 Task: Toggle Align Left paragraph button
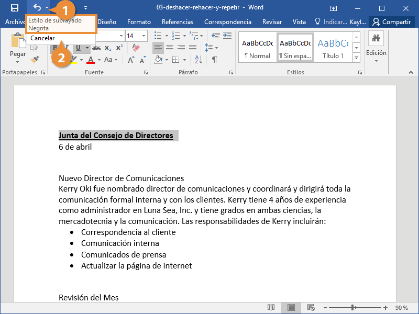pyautogui.click(x=158, y=48)
